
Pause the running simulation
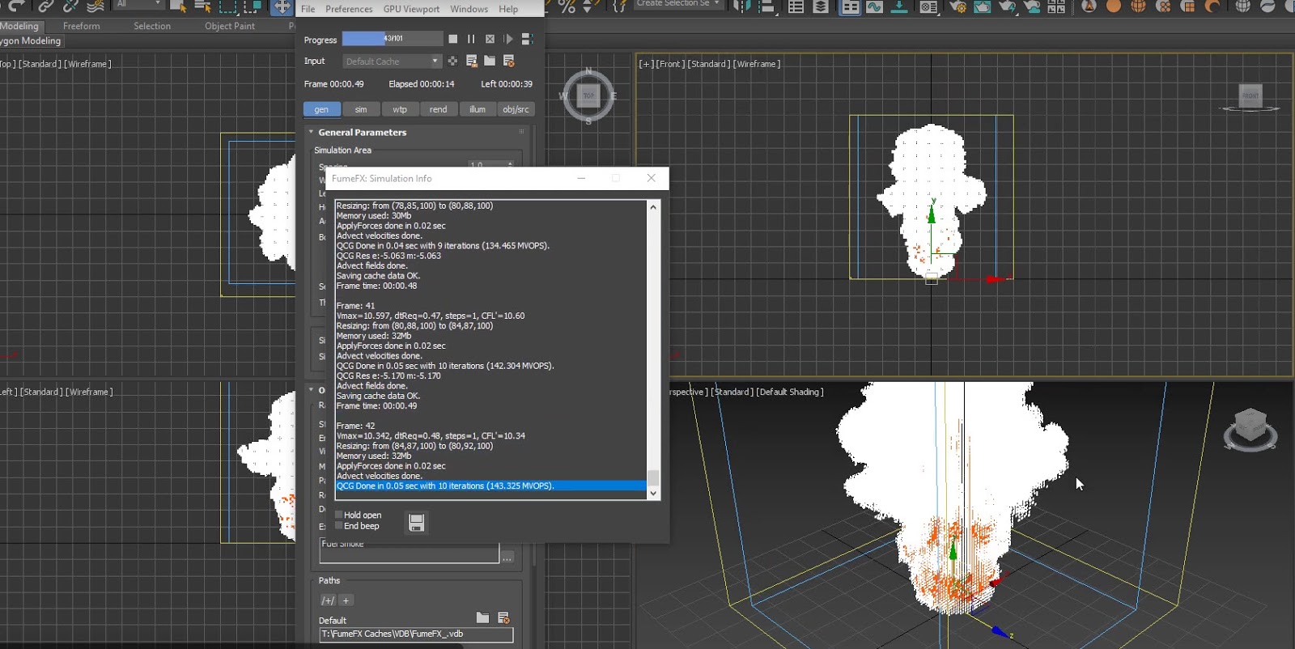point(471,39)
